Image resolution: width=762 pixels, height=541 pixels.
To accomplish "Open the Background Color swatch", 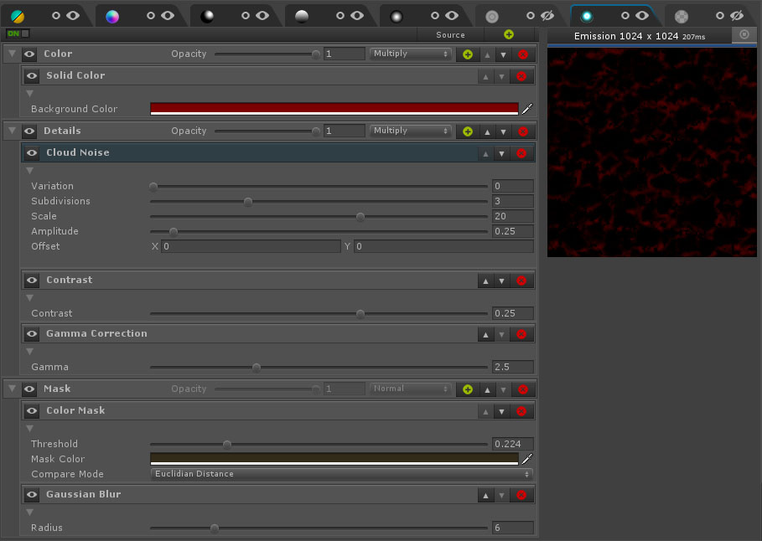I will click(334, 108).
